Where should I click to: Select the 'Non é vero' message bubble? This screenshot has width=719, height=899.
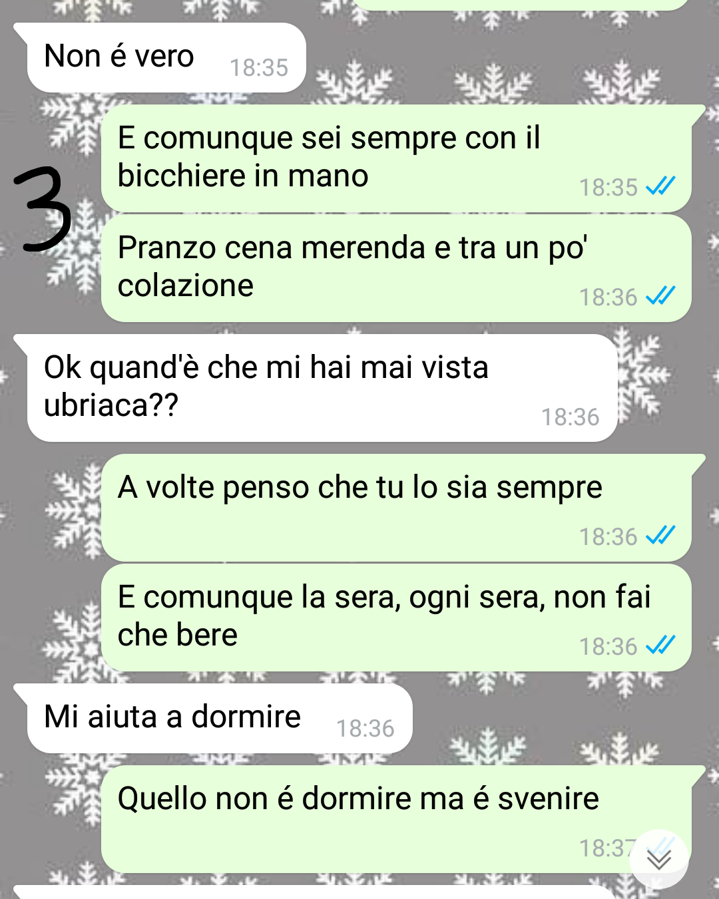click(x=166, y=57)
